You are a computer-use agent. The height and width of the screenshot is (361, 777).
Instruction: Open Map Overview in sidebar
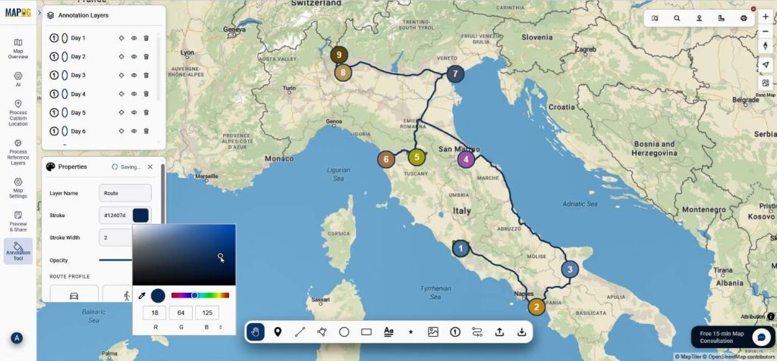(x=18, y=48)
